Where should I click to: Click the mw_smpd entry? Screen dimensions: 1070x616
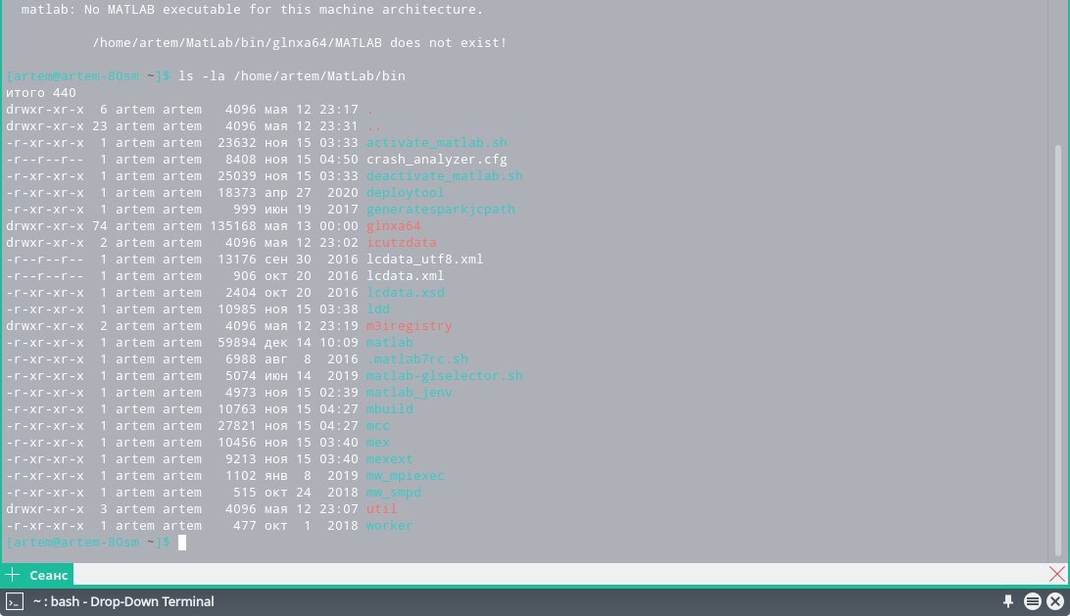tap(394, 493)
